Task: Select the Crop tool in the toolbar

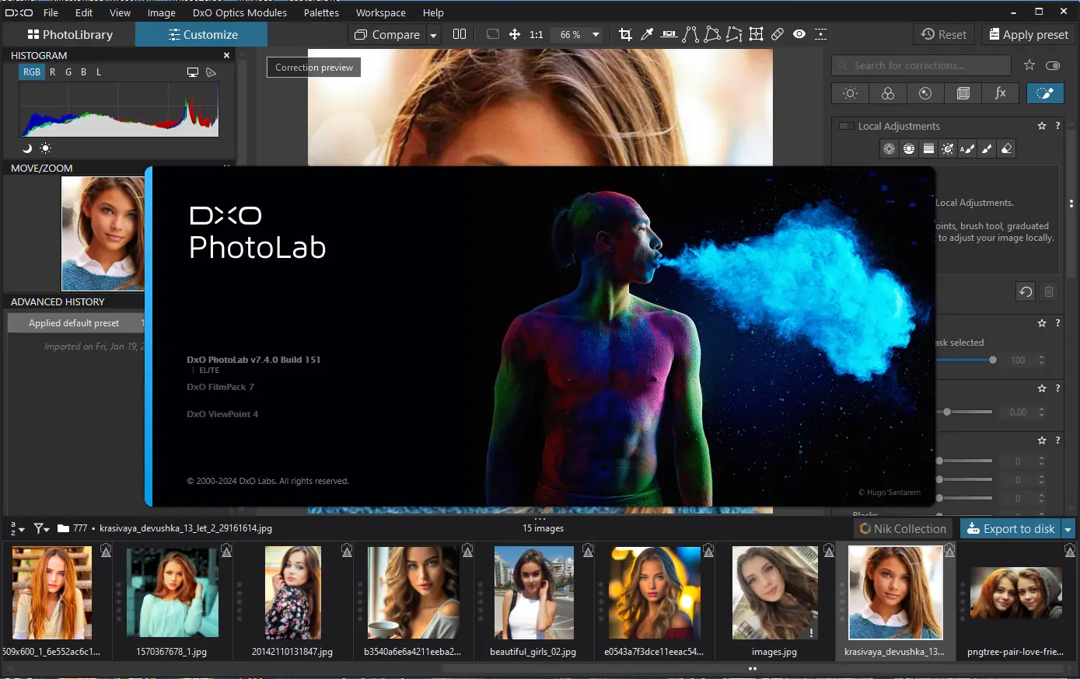Action: tap(625, 34)
